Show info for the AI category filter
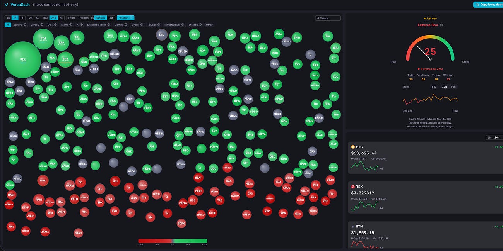 click(81, 24)
